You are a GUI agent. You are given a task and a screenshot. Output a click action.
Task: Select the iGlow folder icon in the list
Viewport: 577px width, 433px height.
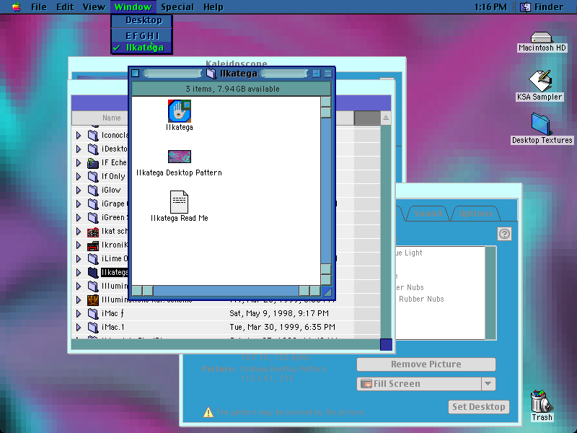[93, 191]
